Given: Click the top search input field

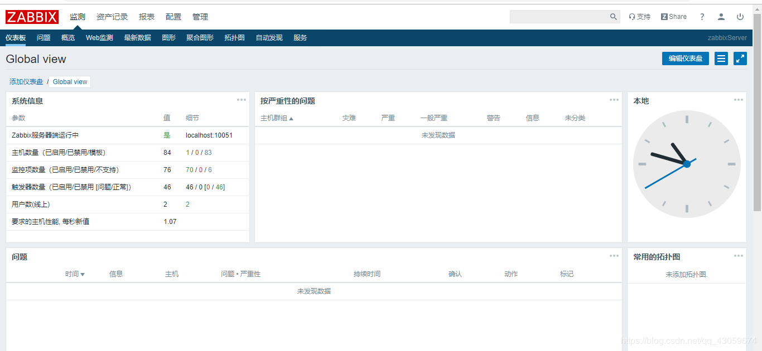Looking at the screenshot, I should [559, 17].
